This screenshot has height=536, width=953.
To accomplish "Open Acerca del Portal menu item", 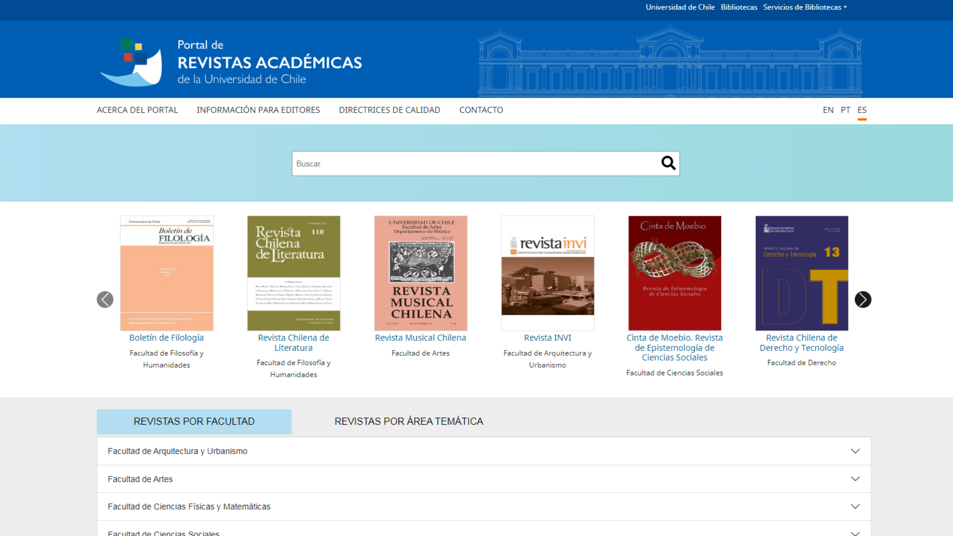I will (x=137, y=110).
